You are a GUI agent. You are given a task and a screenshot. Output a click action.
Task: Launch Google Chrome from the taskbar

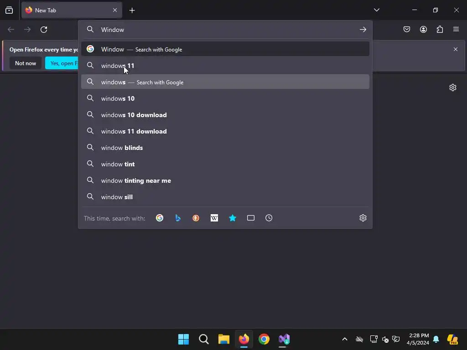264,339
